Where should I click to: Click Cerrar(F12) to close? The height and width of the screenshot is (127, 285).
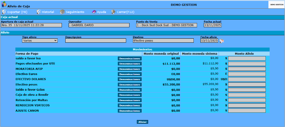coord(126,12)
